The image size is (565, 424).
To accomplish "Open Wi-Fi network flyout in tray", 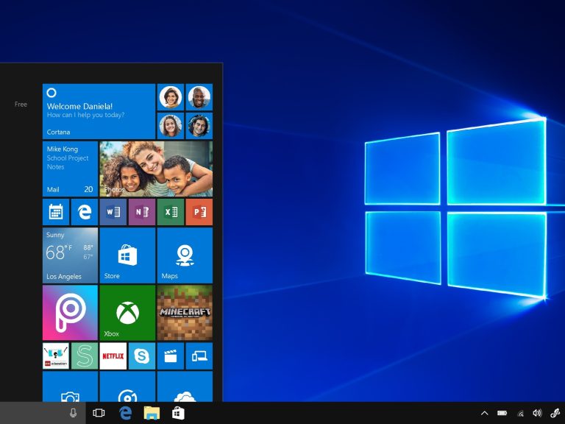I will tap(520, 413).
